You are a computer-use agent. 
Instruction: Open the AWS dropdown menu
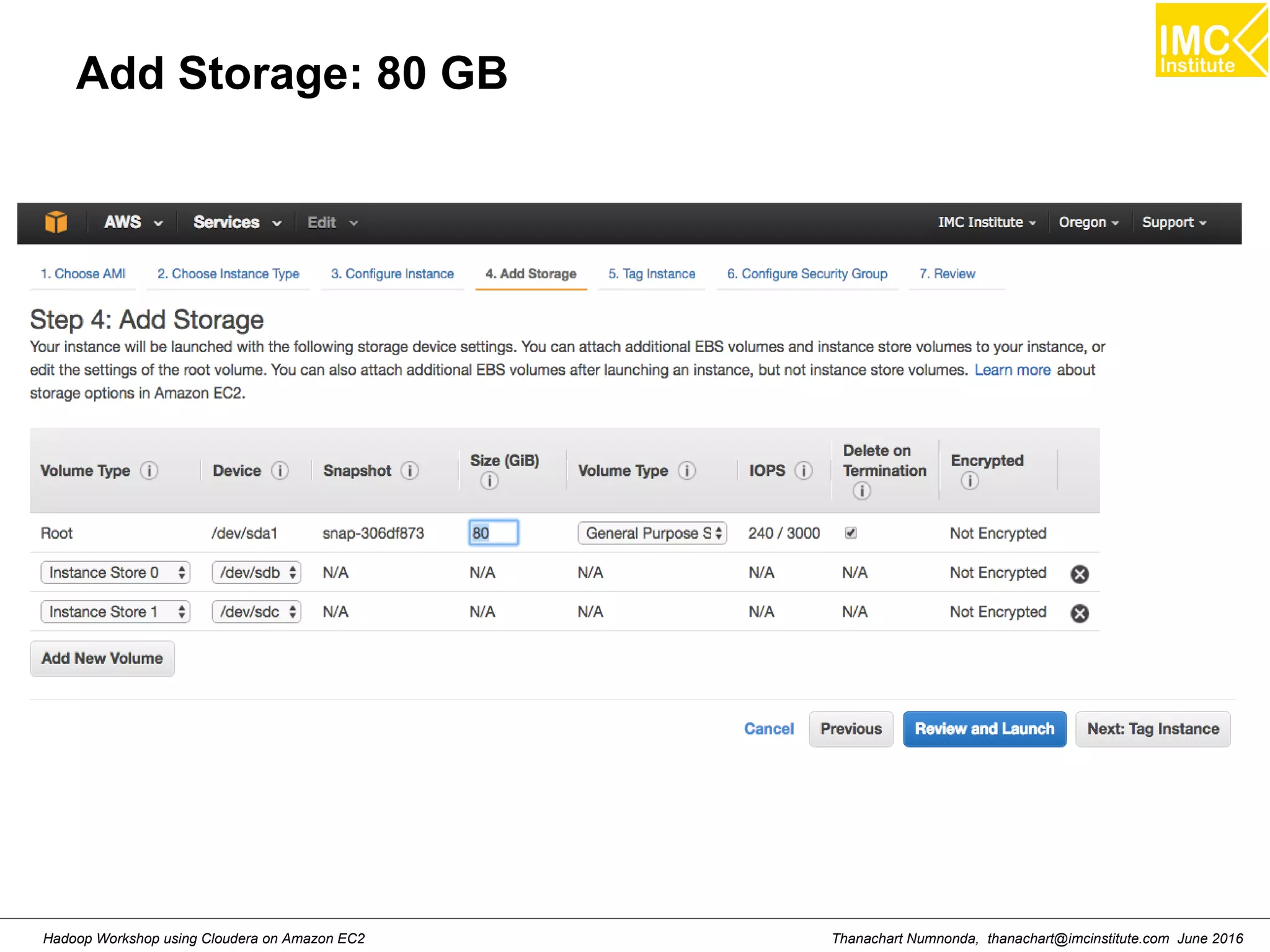[x=133, y=223]
